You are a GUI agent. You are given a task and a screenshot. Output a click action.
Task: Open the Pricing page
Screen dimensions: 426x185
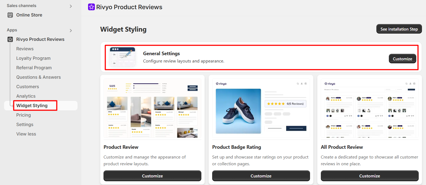pos(24,115)
